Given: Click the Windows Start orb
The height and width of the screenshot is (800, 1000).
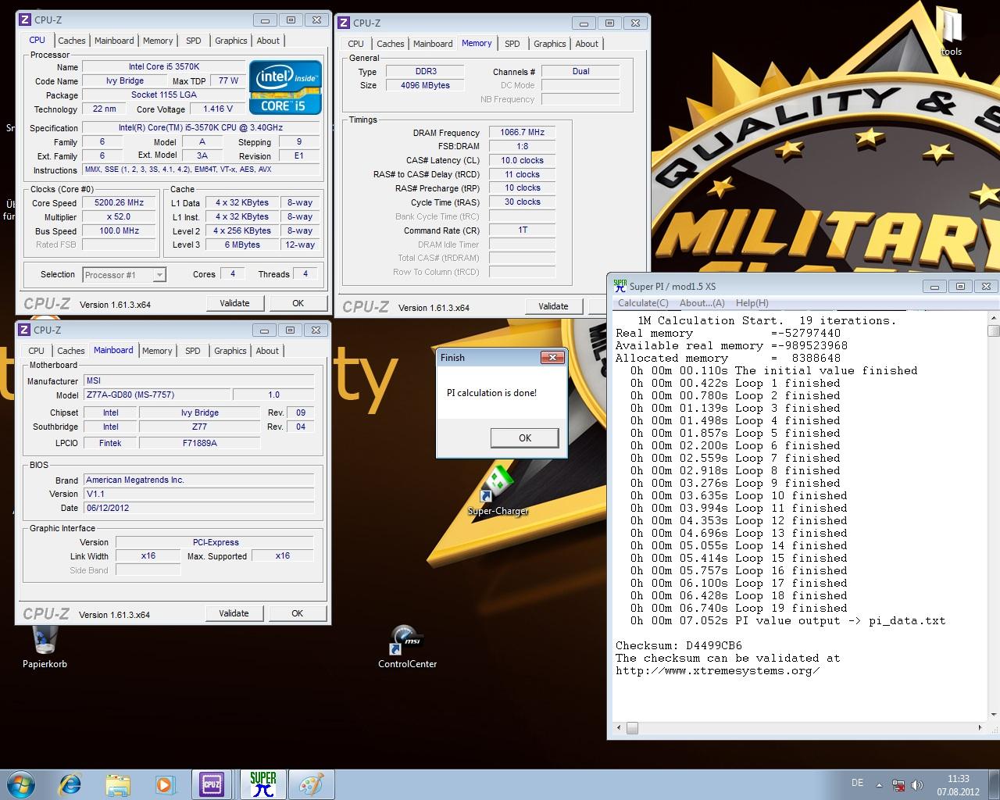Looking at the screenshot, I should pyautogui.click(x=20, y=784).
